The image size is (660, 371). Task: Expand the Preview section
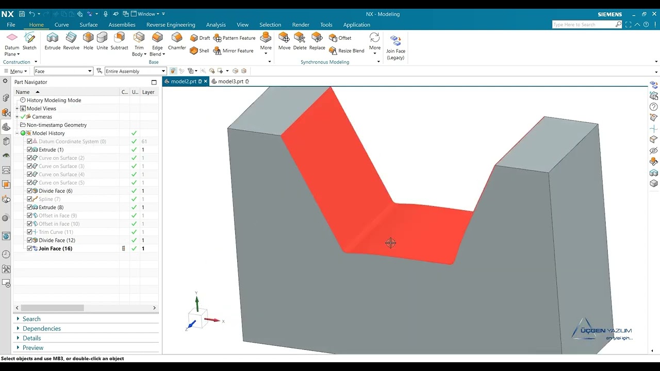click(18, 348)
